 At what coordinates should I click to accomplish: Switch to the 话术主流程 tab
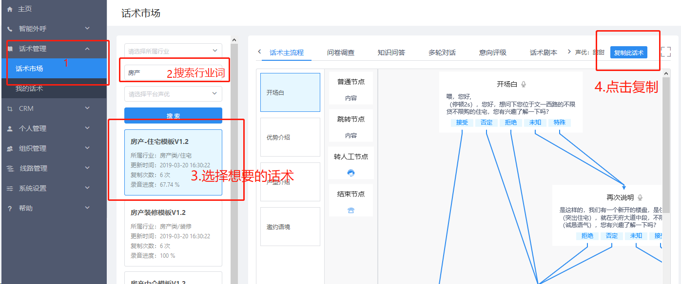click(x=287, y=53)
